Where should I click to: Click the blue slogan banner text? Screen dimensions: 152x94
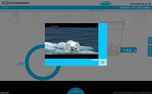tap(136, 8)
